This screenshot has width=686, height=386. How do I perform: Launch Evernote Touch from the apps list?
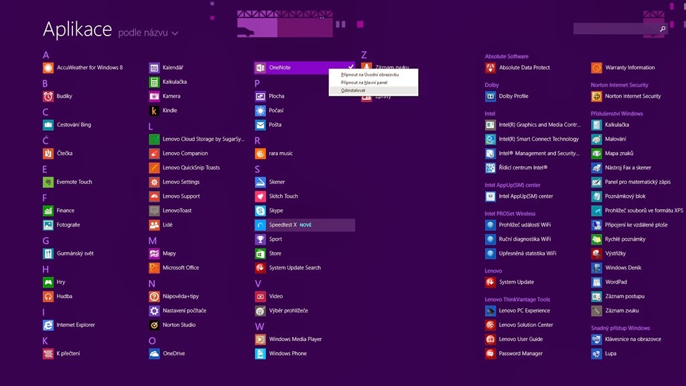[x=48, y=182]
